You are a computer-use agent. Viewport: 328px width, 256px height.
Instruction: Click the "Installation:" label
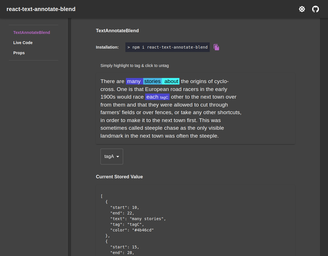107,47
